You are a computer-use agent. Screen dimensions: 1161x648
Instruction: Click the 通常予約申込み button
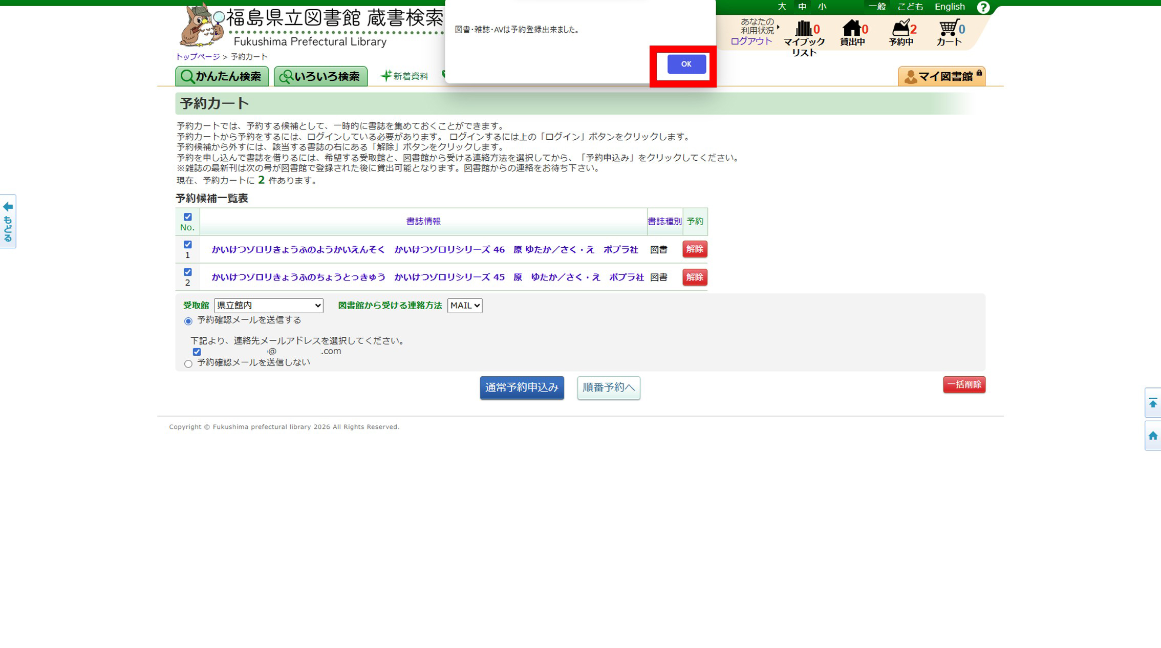(x=522, y=387)
